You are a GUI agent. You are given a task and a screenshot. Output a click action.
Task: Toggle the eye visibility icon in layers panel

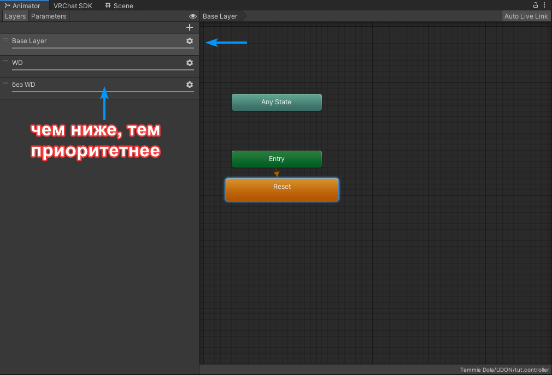tap(192, 16)
